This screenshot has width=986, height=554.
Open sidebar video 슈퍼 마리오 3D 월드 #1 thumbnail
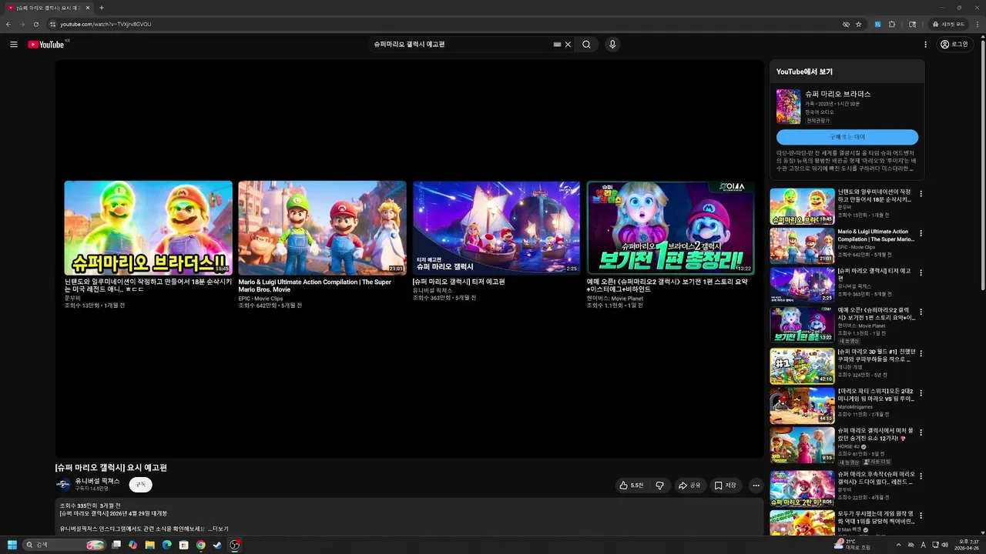[x=802, y=366]
